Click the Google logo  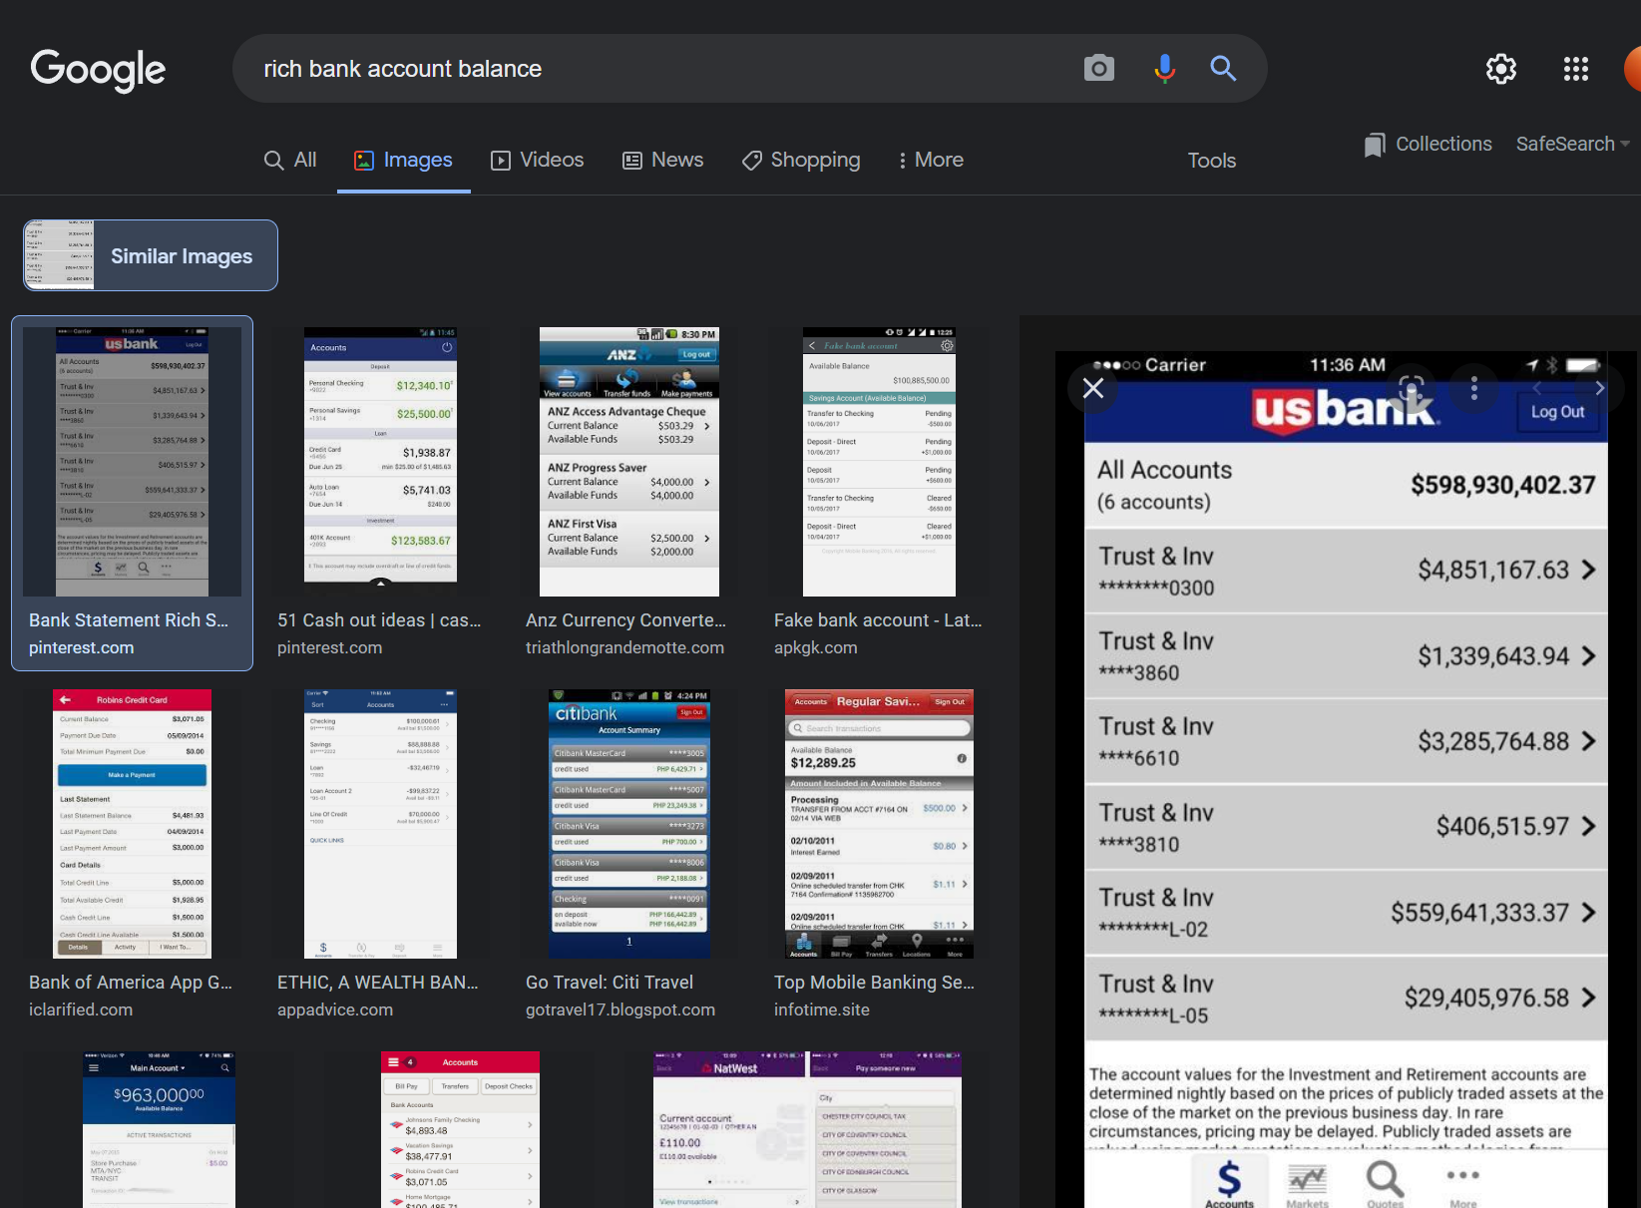98,70
